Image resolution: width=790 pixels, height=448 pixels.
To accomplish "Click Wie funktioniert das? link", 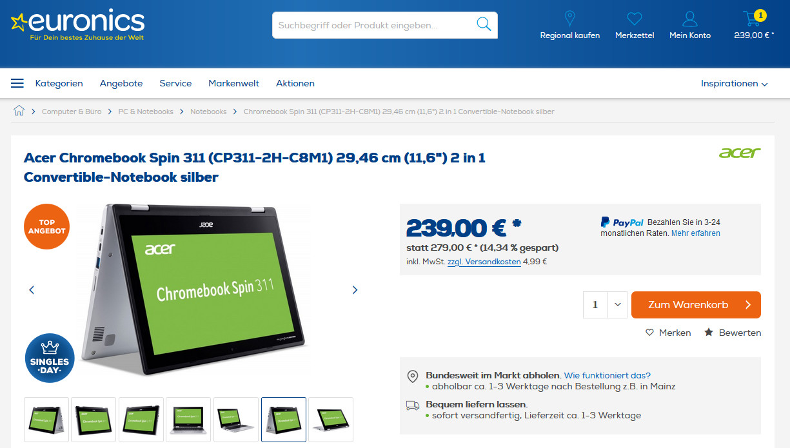I will click(x=607, y=375).
